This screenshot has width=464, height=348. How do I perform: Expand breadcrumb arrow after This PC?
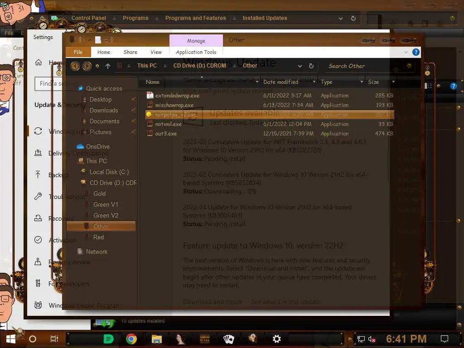click(165, 66)
